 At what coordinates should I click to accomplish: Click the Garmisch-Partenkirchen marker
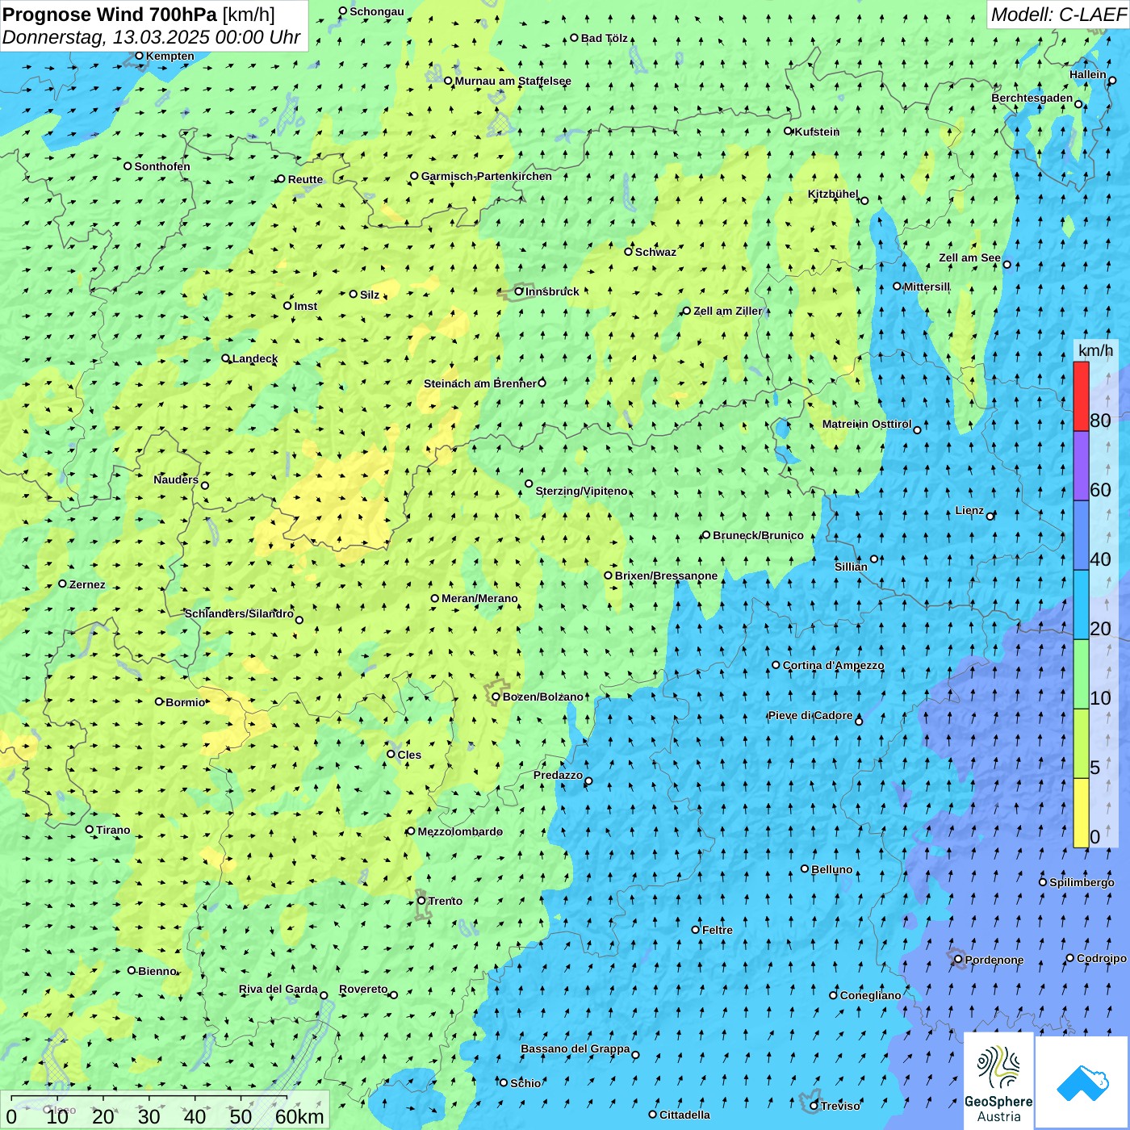pyautogui.click(x=415, y=176)
